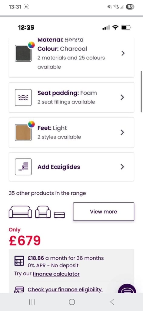Expand the Seat padding options chevron
The image size is (143, 311).
122,97
